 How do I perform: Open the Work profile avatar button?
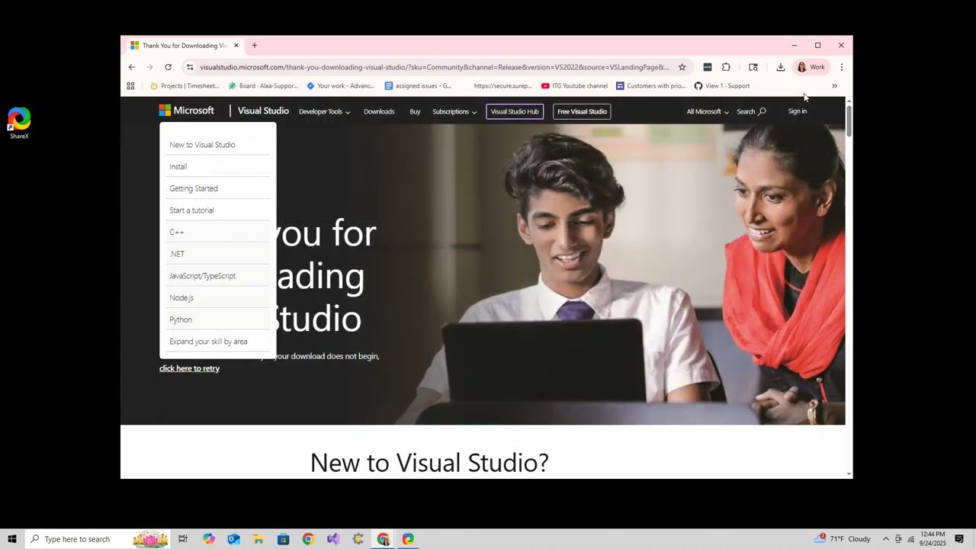pos(811,67)
